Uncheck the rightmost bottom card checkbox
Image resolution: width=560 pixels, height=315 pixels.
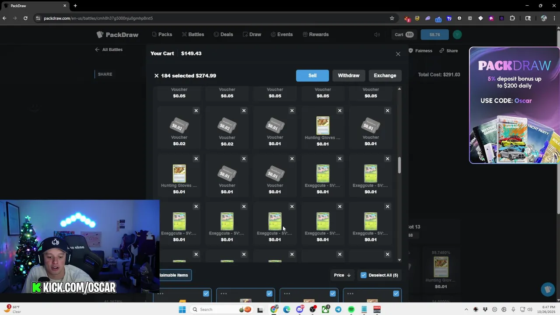click(x=396, y=294)
